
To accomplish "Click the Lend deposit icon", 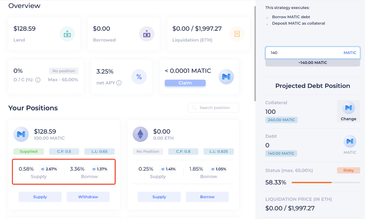I will pos(67,34).
